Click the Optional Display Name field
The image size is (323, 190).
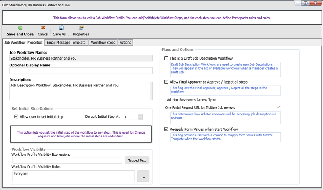click(81, 71)
